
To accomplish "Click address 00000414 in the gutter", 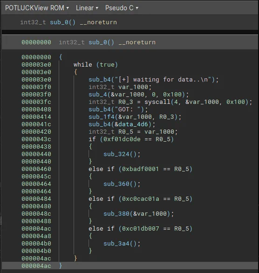I will click(36, 117).
